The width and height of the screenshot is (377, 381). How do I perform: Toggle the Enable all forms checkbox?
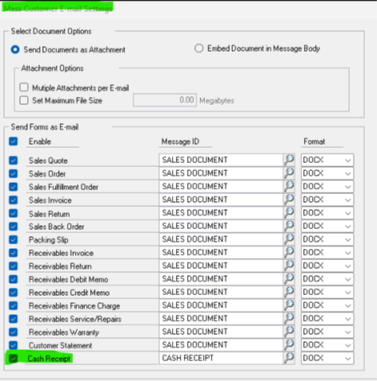point(14,142)
